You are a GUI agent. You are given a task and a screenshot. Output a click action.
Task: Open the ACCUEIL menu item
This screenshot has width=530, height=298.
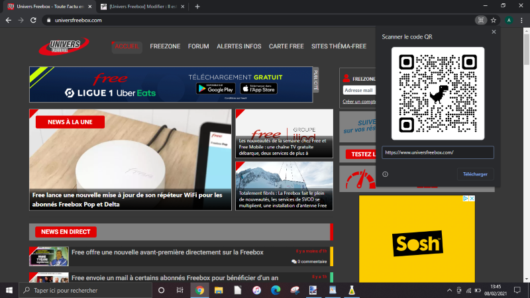127,46
